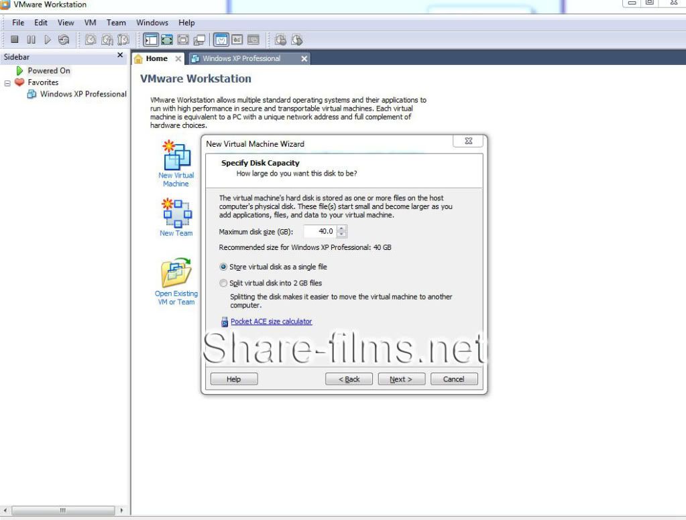Open the Snapshot Manager wrench-clock icon
This screenshot has width=686, height=520.
pyautogui.click(x=123, y=40)
